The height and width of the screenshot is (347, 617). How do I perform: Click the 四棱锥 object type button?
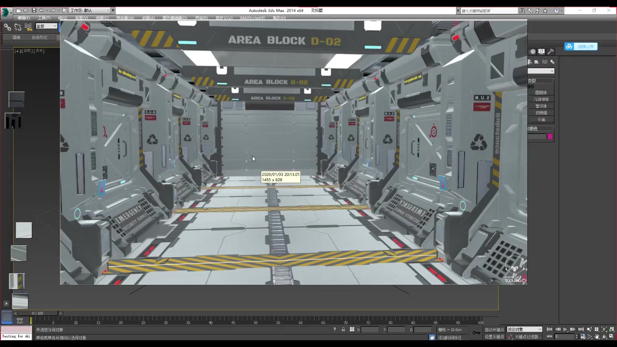pos(541,113)
